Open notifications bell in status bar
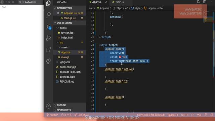The height and width of the screenshot is (121, 215). point(212,115)
